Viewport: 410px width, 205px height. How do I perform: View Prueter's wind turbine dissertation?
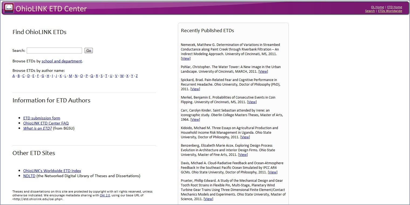pyautogui.click(x=208, y=199)
